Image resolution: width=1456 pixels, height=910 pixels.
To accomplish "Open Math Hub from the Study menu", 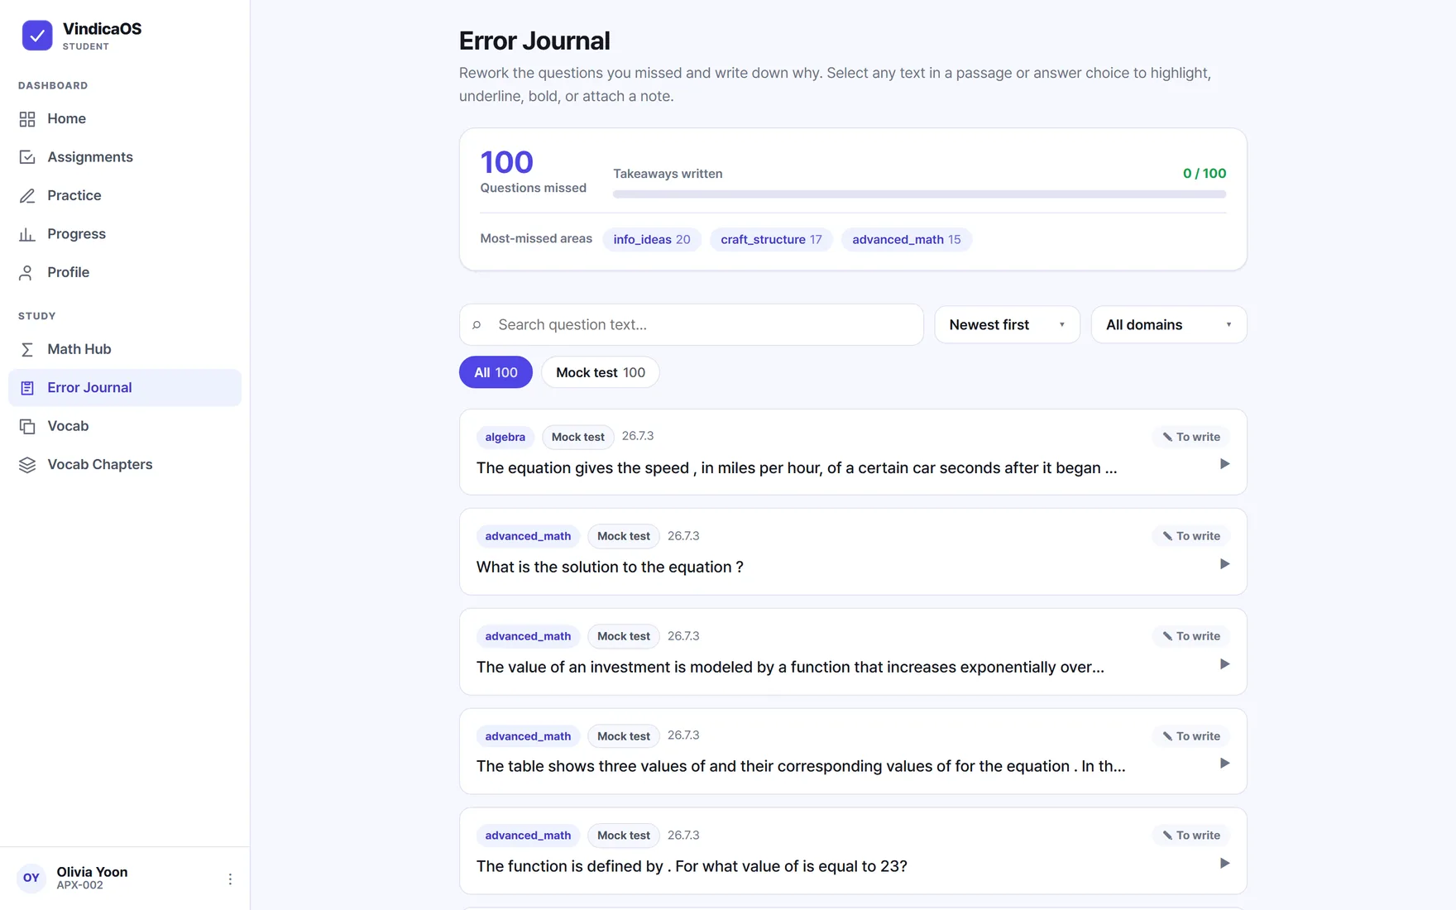I will pos(125,350).
